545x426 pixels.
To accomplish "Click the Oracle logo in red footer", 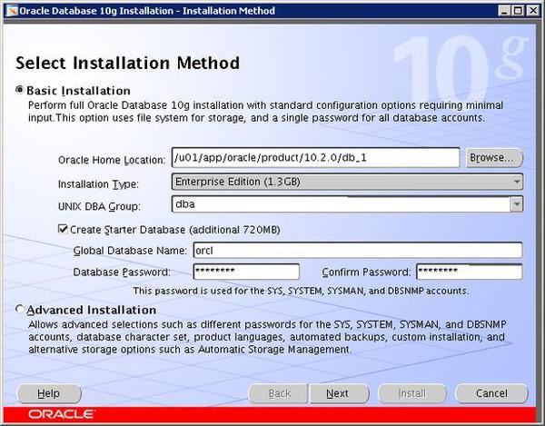I will coord(61,414).
